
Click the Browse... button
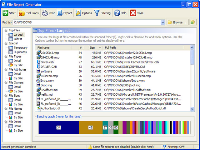(177, 22)
